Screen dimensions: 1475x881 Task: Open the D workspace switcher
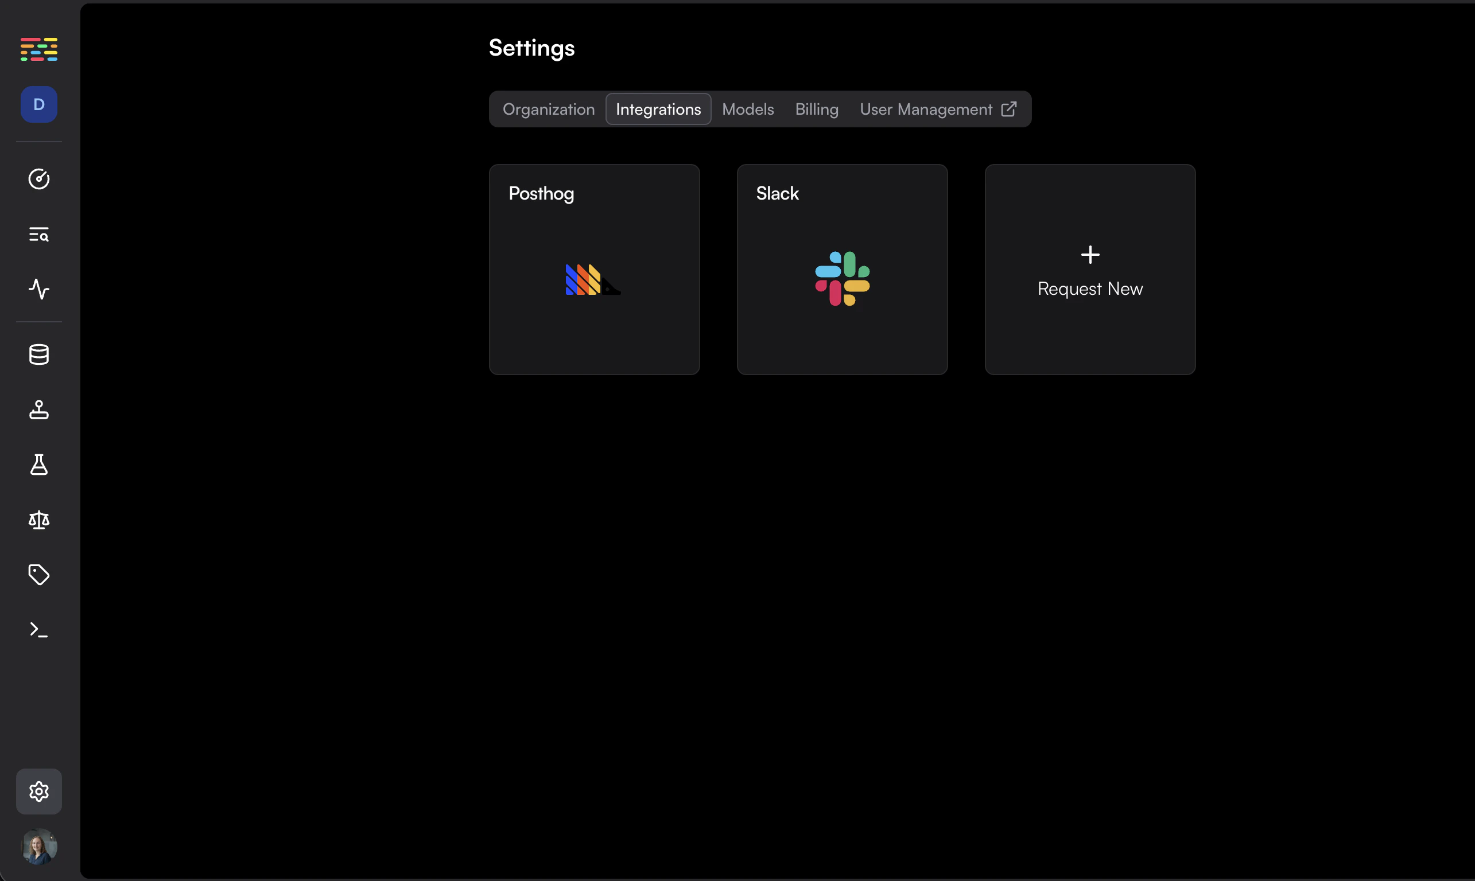(38, 104)
